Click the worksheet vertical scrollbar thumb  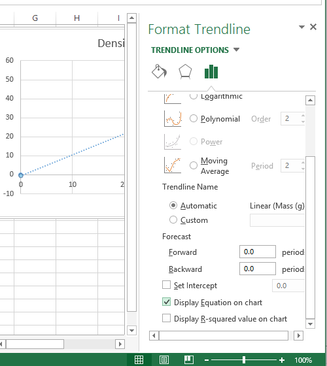pos(131,167)
